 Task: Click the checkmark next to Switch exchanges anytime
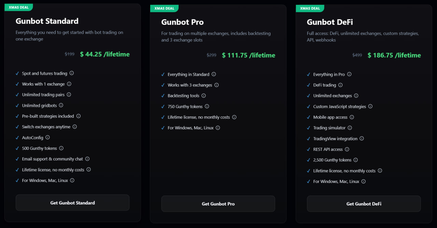(17, 127)
